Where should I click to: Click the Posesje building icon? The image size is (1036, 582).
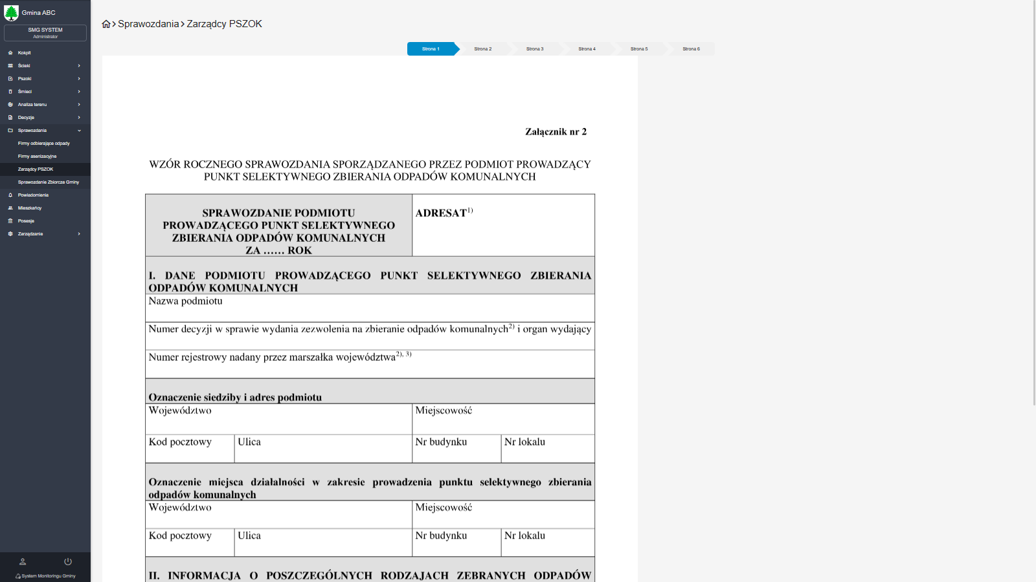(x=10, y=221)
